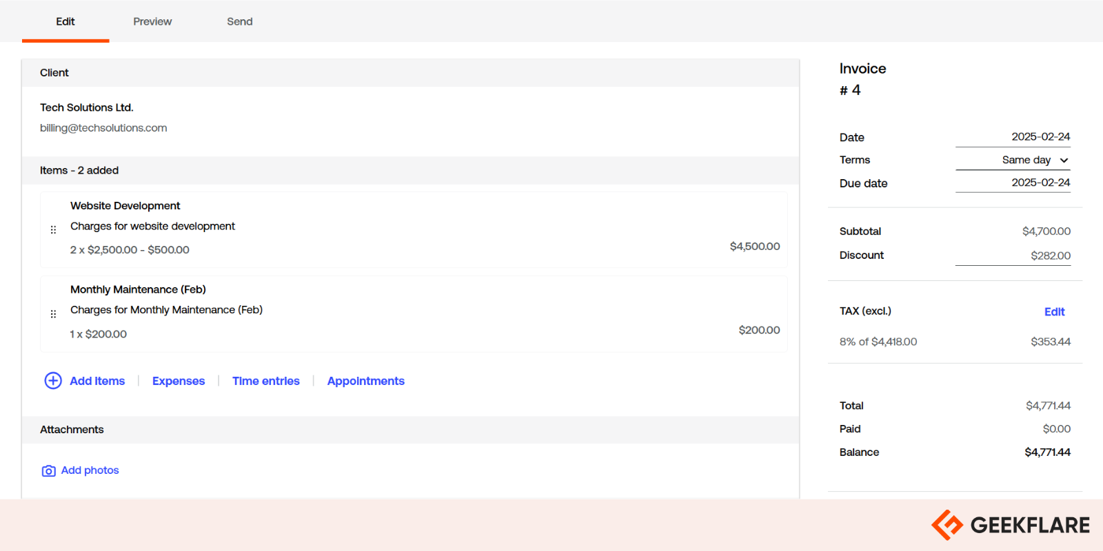The width and height of the screenshot is (1103, 551).
Task: Open the Appointments link
Action: coord(365,381)
